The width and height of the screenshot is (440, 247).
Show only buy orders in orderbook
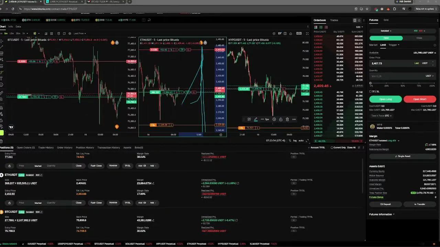[x=321, y=27]
